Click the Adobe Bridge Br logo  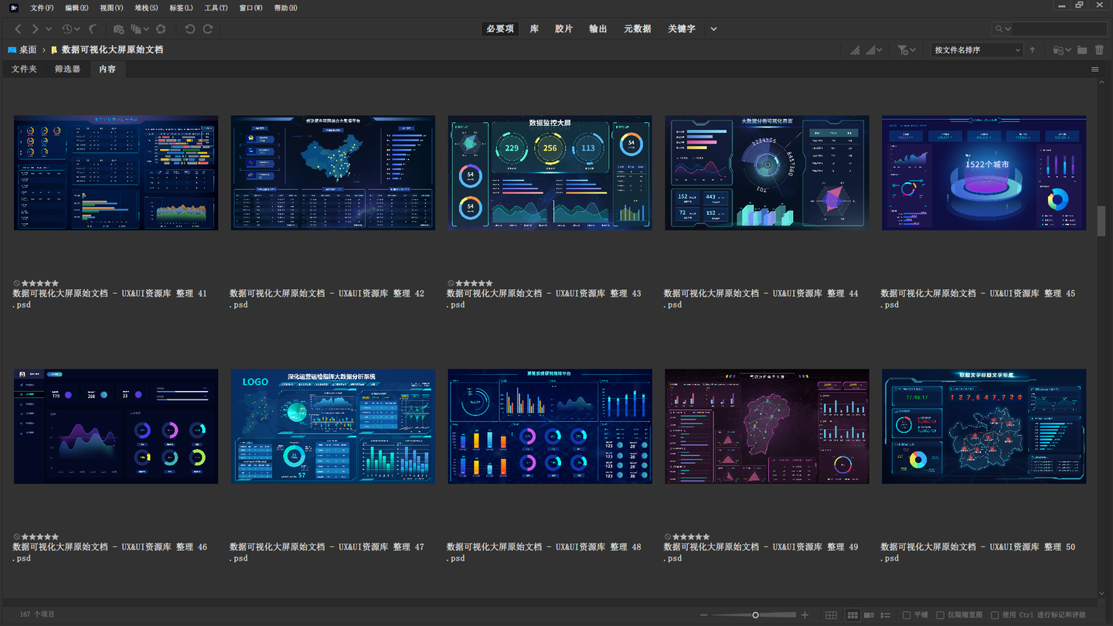pyautogui.click(x=13, y=7)
